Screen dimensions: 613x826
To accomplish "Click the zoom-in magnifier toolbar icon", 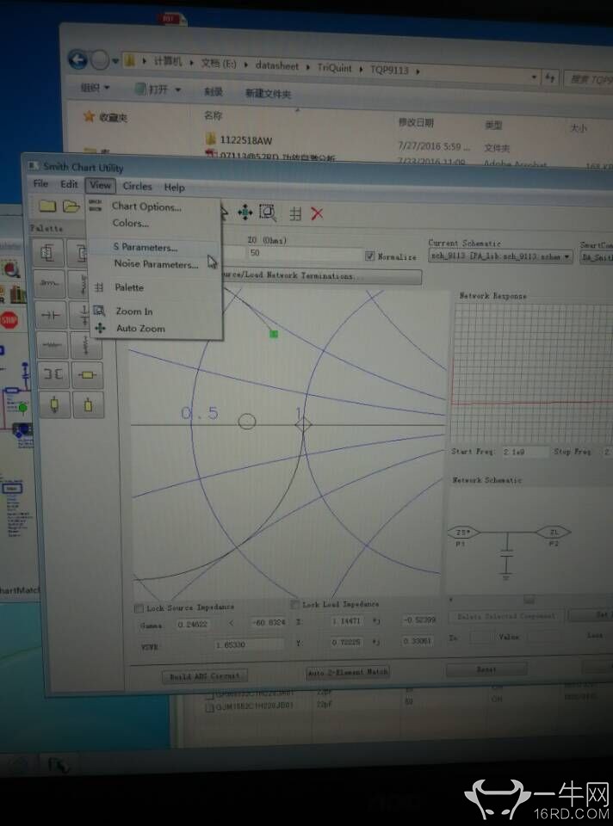I will (268, 213).
